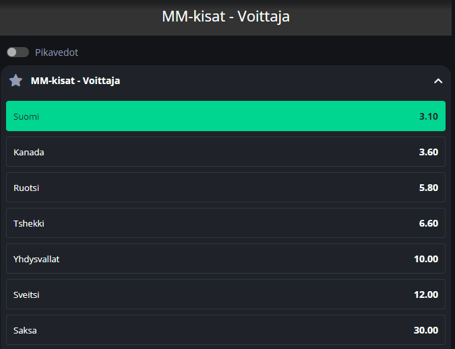Viewport: 455px width, 349px height.
Task: Add Yhdysvallat to the bet slip
Action: pos(226,259)
